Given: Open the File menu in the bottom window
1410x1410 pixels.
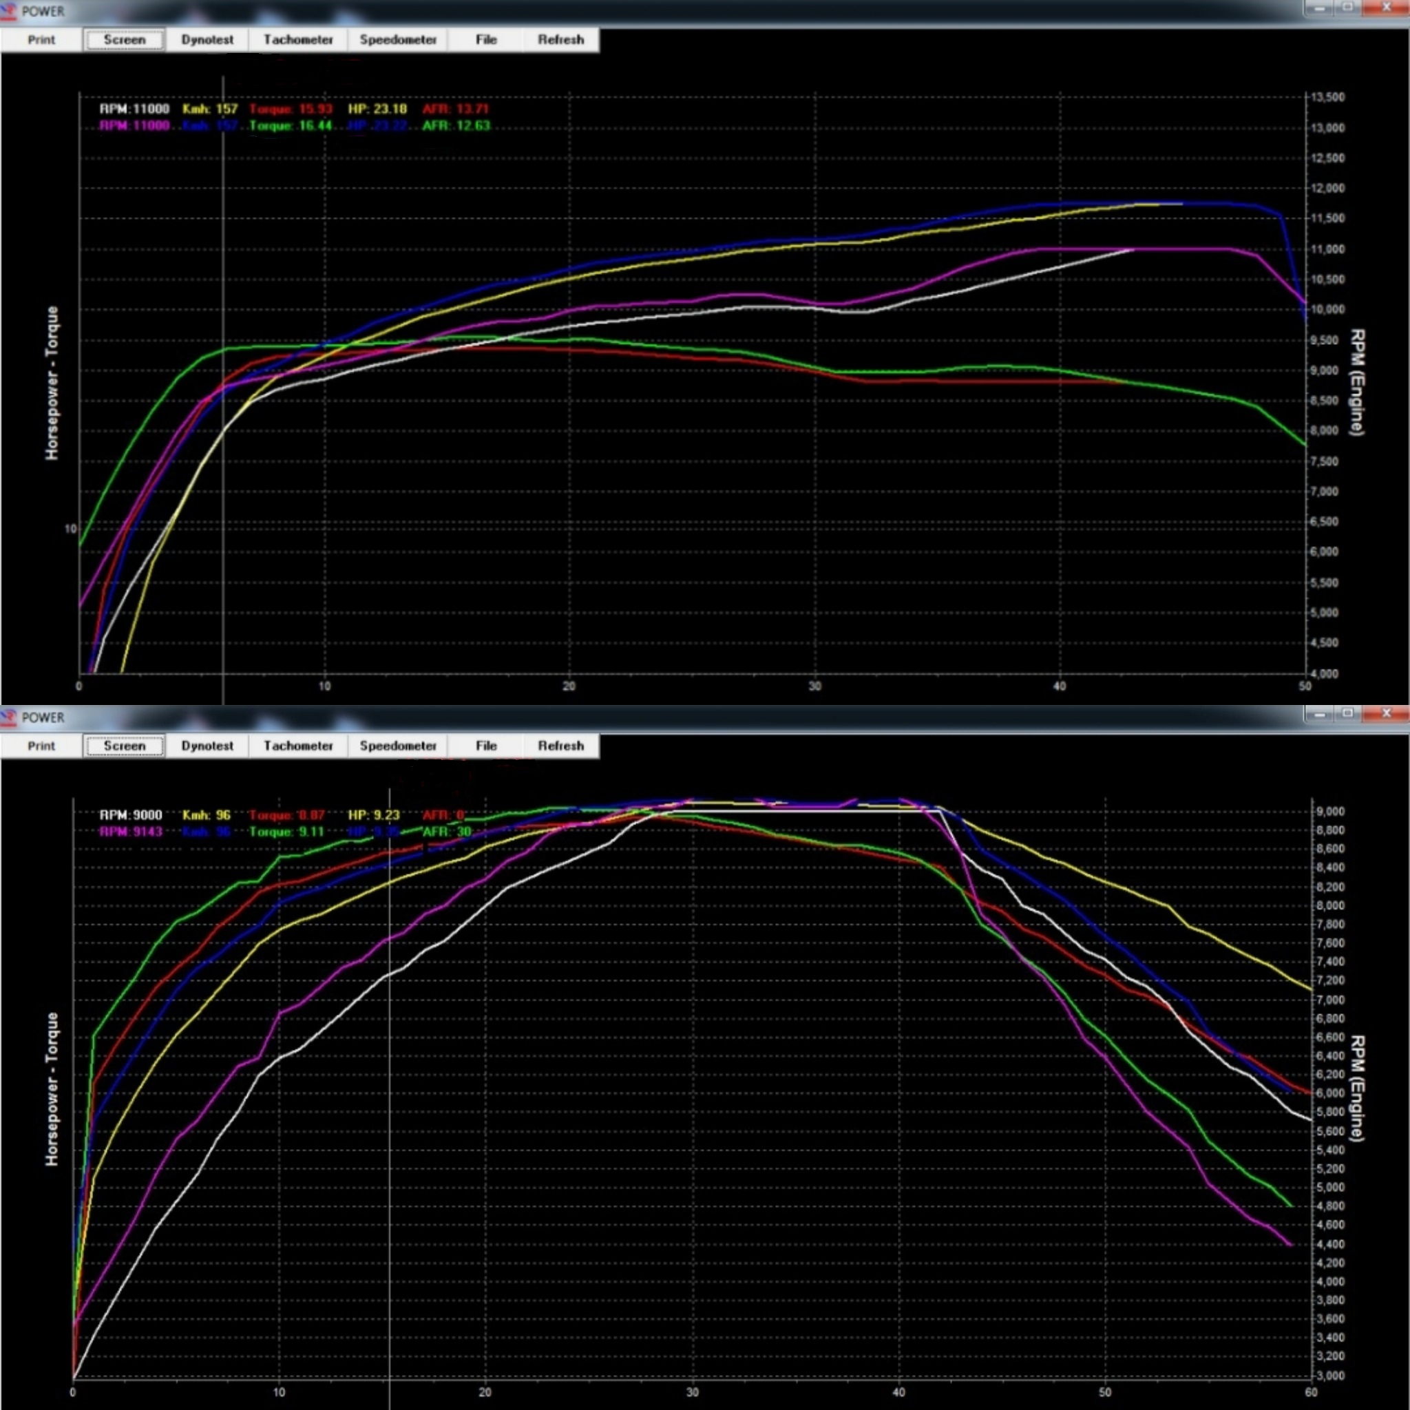Looking at the screenshot, I should (485, 746).
